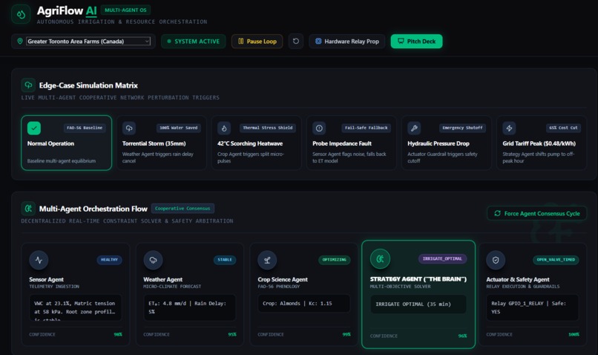This screenshot has height=355, width=598.
Task: Click the Thermal Stress Shield tag
Action: click(268, 128)
